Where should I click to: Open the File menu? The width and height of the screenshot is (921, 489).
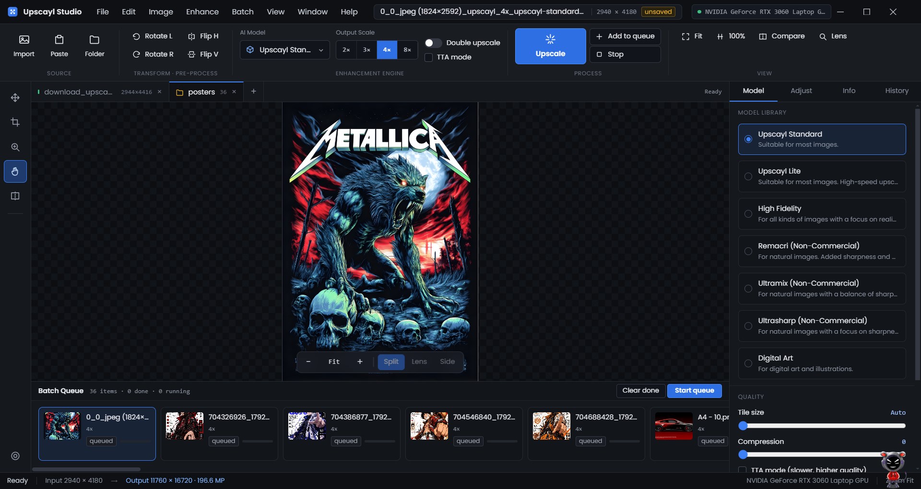(103, 12)
